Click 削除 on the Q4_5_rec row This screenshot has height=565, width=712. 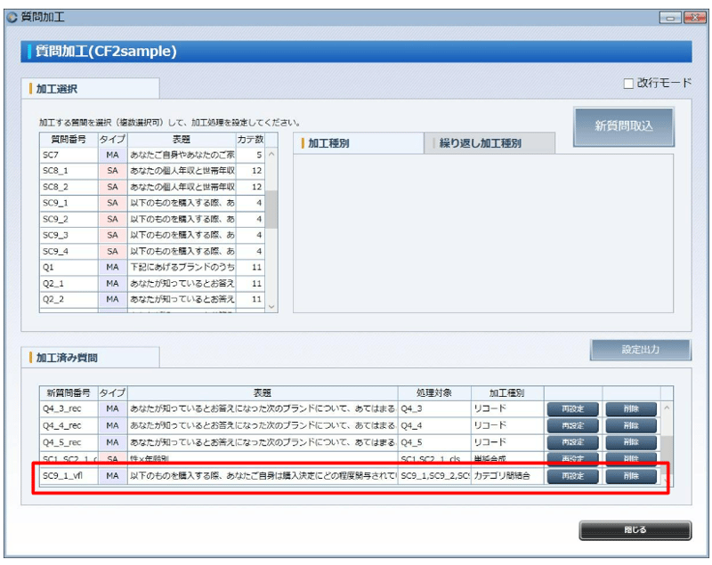point(632,442)
